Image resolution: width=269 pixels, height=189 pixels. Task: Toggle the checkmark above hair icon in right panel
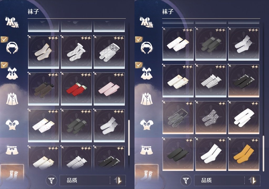[x=139, y=39]
